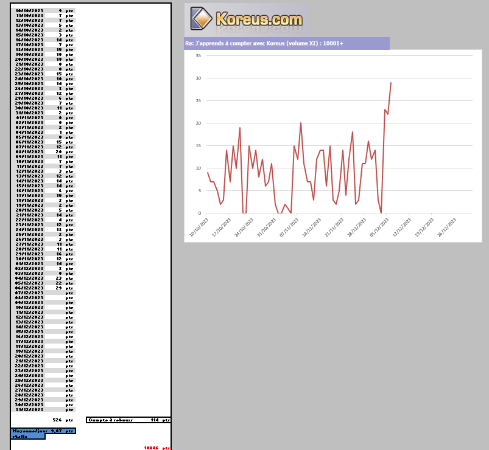Click the 0 label on chart's vertical axis
This screenshot has width=489, height=450.
[200, 213]
